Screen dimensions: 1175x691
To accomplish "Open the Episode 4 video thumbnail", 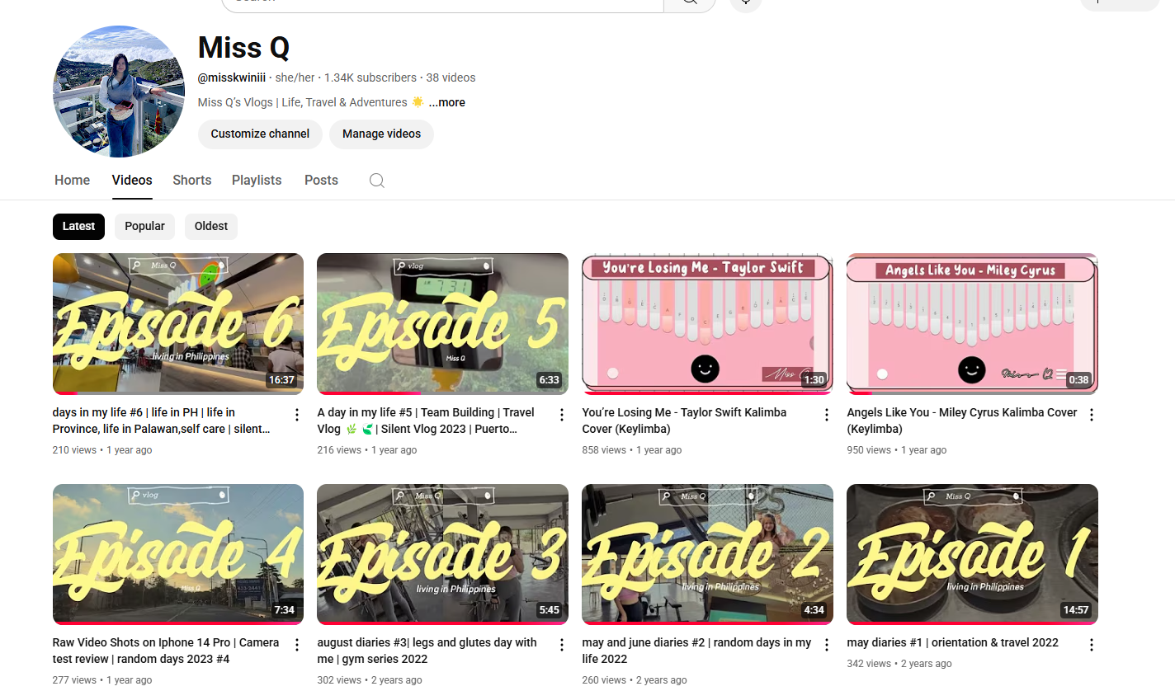I will point(178,554).
